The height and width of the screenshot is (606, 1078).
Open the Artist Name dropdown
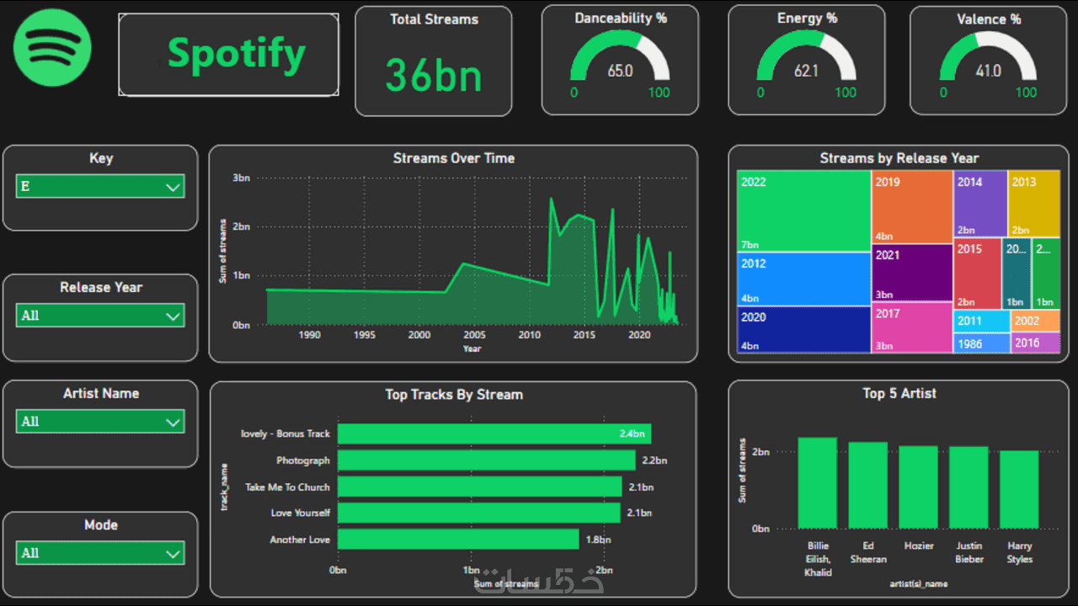click(x=100, y=422)
